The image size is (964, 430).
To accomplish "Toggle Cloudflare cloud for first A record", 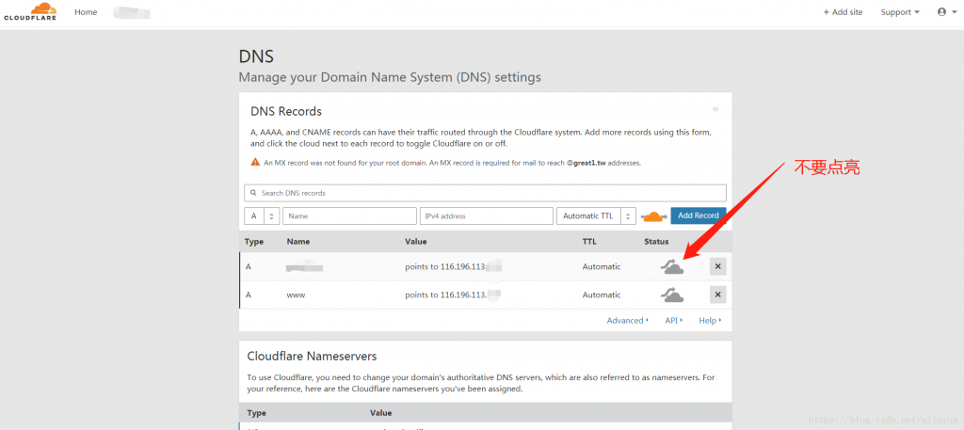I will pos(672,267).
